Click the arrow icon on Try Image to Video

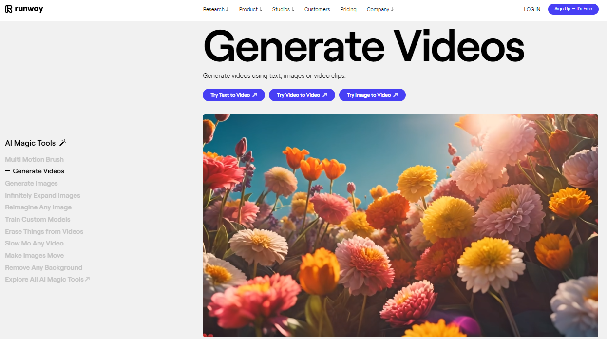click(396, 95)
